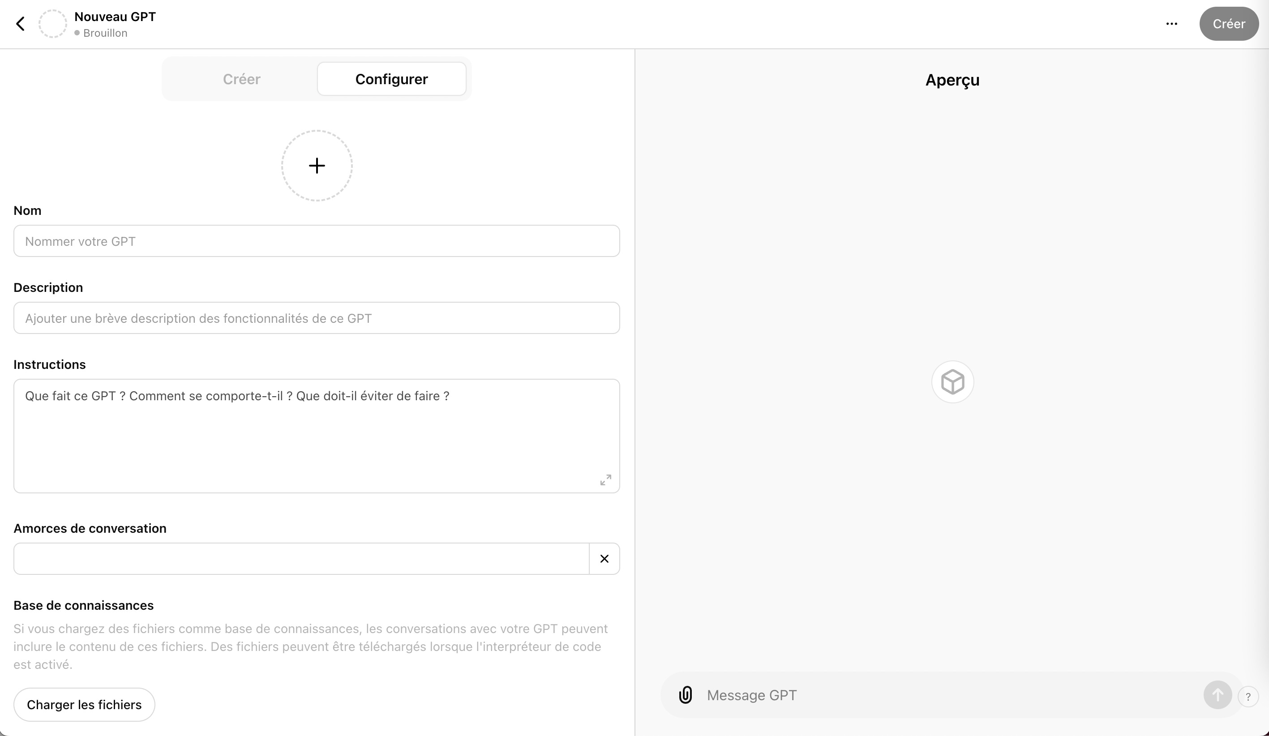
Task: Expand the Instructions field with arrows icon
Action: (605, 480)
